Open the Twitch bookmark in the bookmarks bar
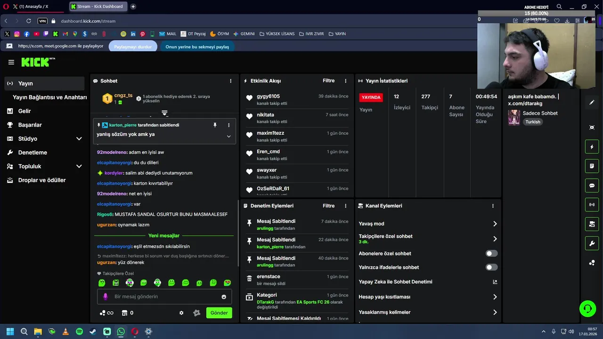The height and width of the screenshot is (339, 603). click(x=46, y=34)
